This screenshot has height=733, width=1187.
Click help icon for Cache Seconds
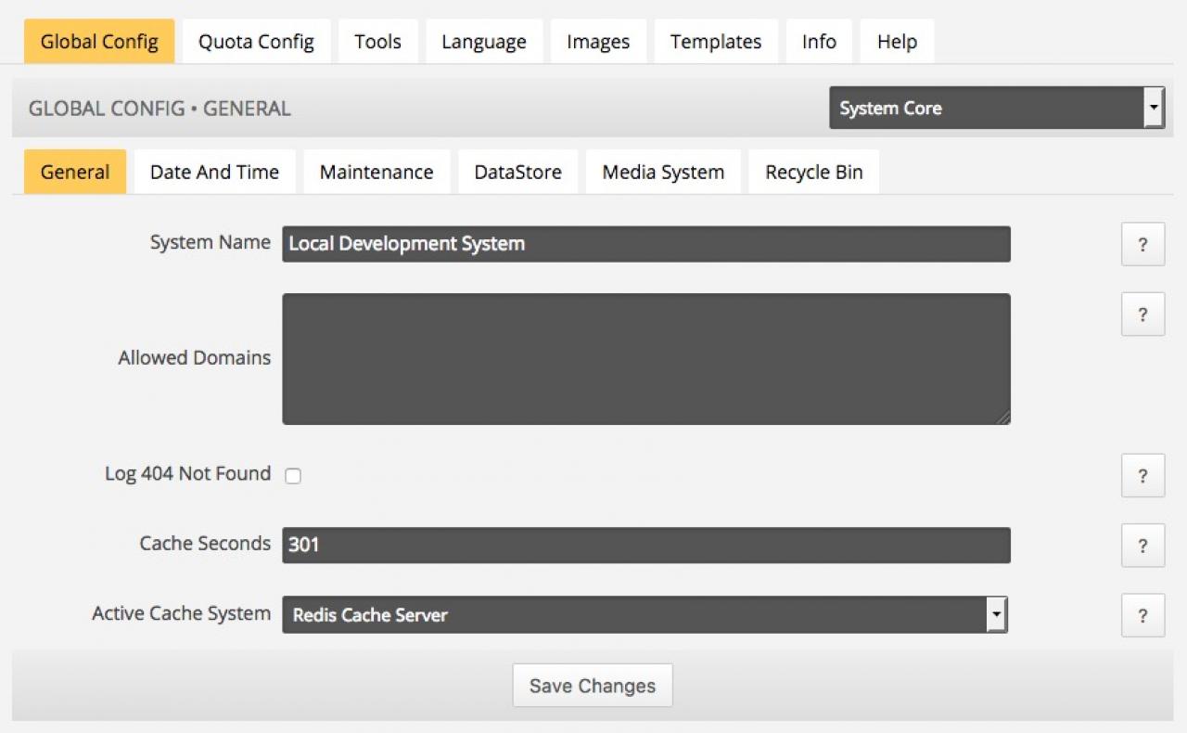(1142, 546)
